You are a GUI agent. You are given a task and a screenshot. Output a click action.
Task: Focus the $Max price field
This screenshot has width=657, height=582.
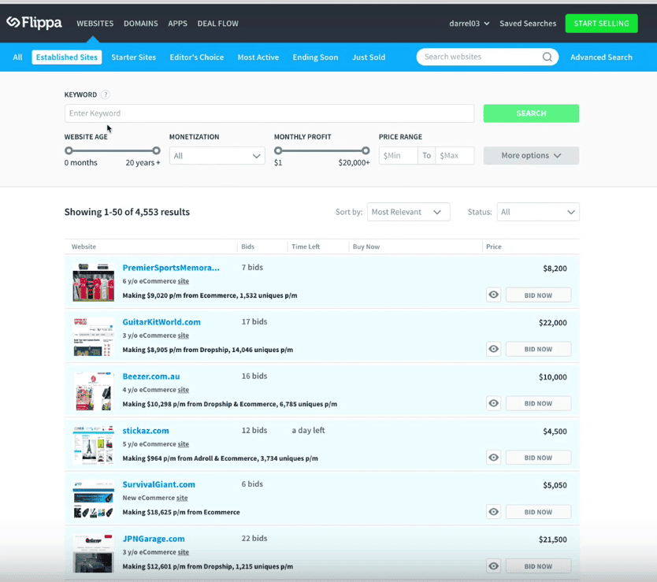[455, 155]
